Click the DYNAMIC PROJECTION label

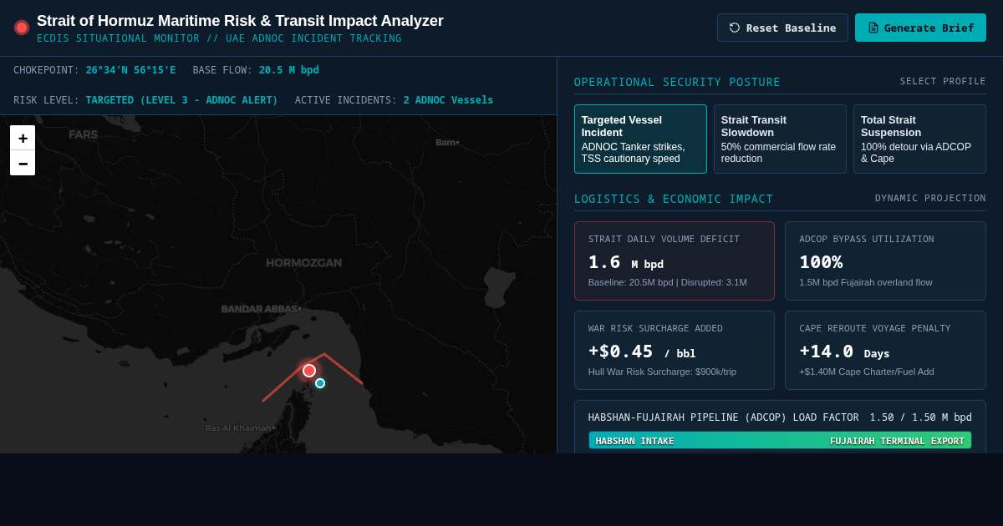(930, 198)
